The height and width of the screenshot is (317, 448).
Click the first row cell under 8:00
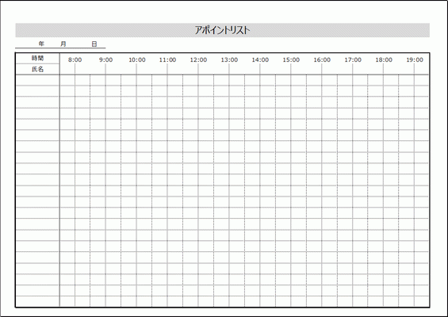point(75,80)
